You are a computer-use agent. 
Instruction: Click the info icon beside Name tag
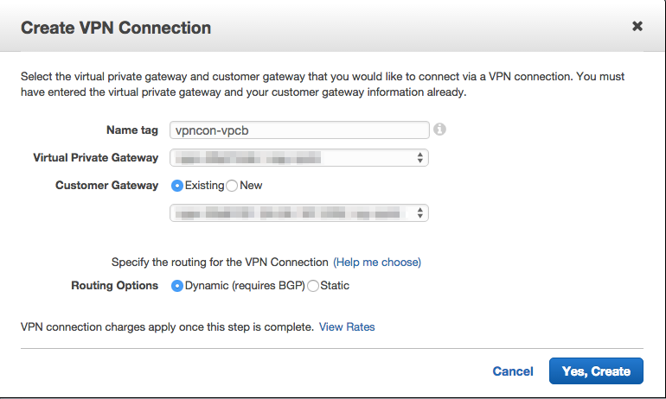point(439,130)
